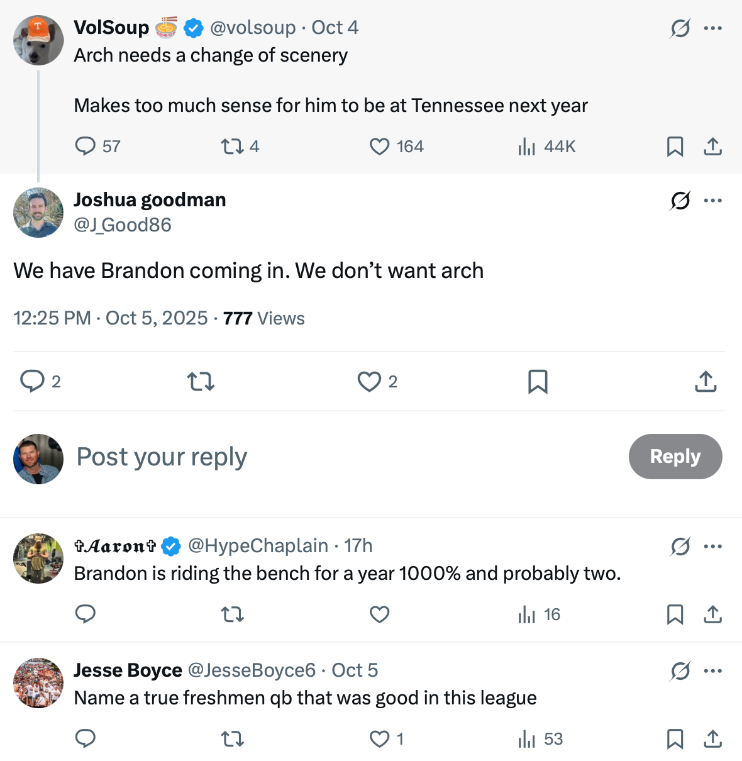Repost Joshua goodman's tweet
This screenshot has height=761, width=742.
(x=201, y=382)
